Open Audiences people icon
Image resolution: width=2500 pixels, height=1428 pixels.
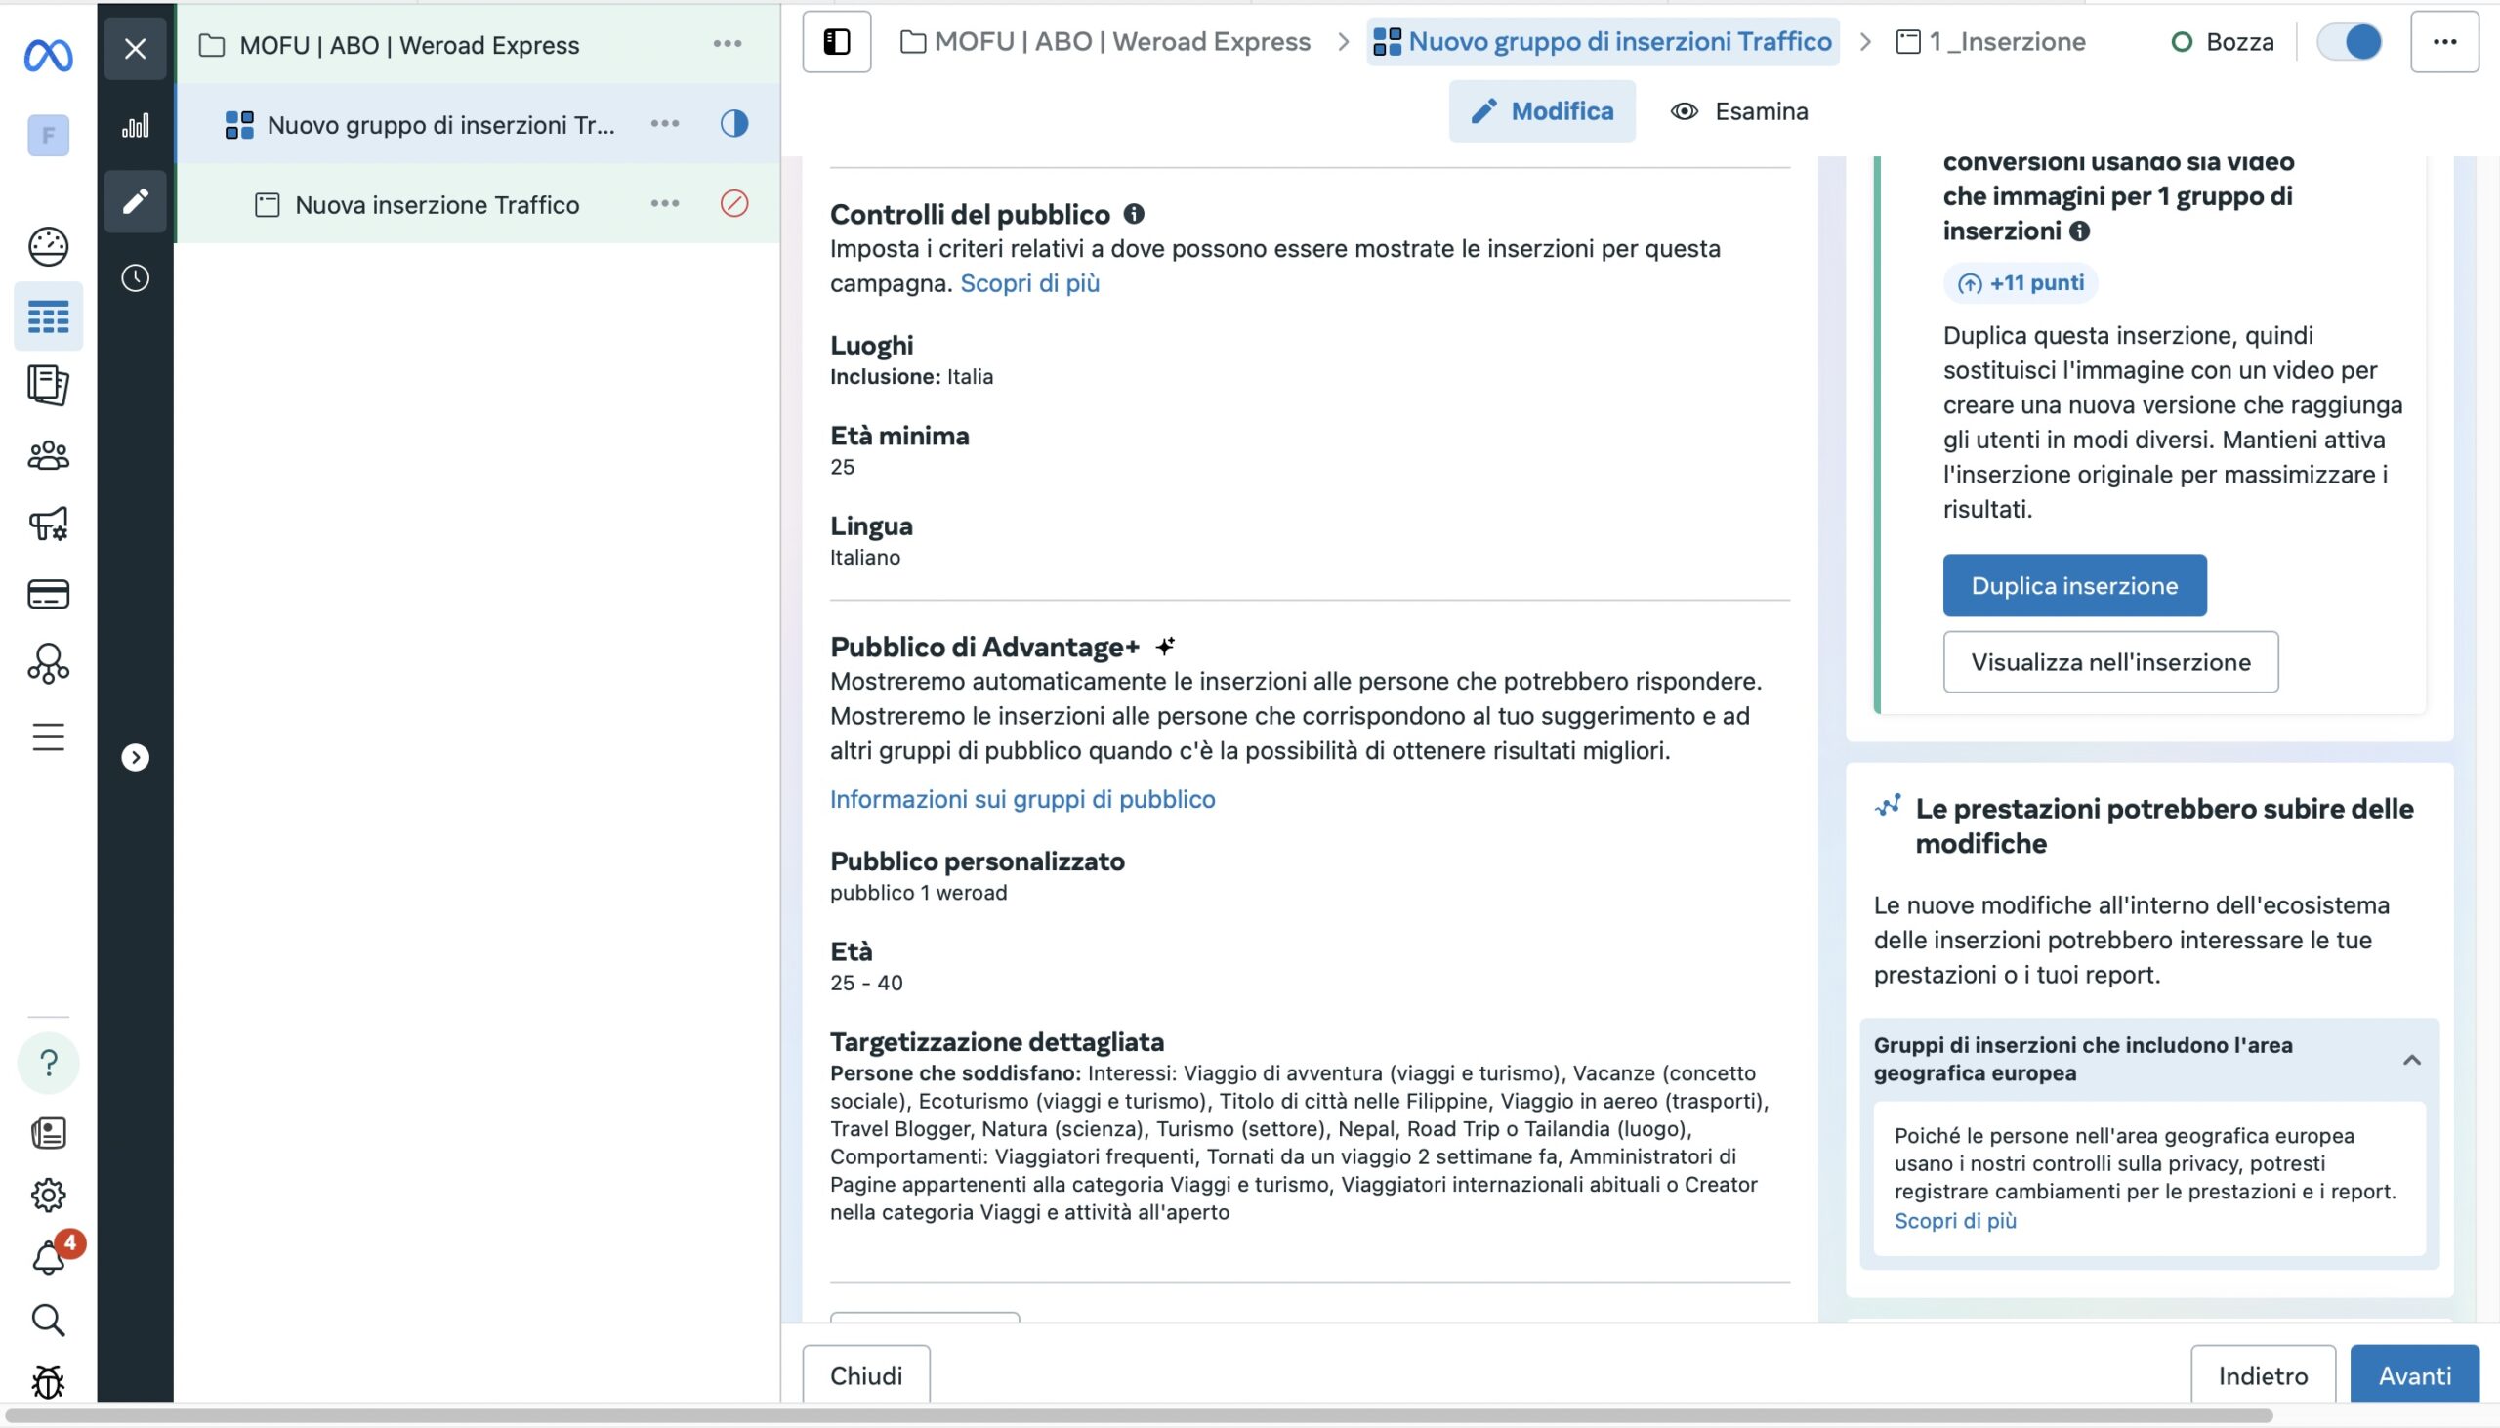click(x=48, y=455)
